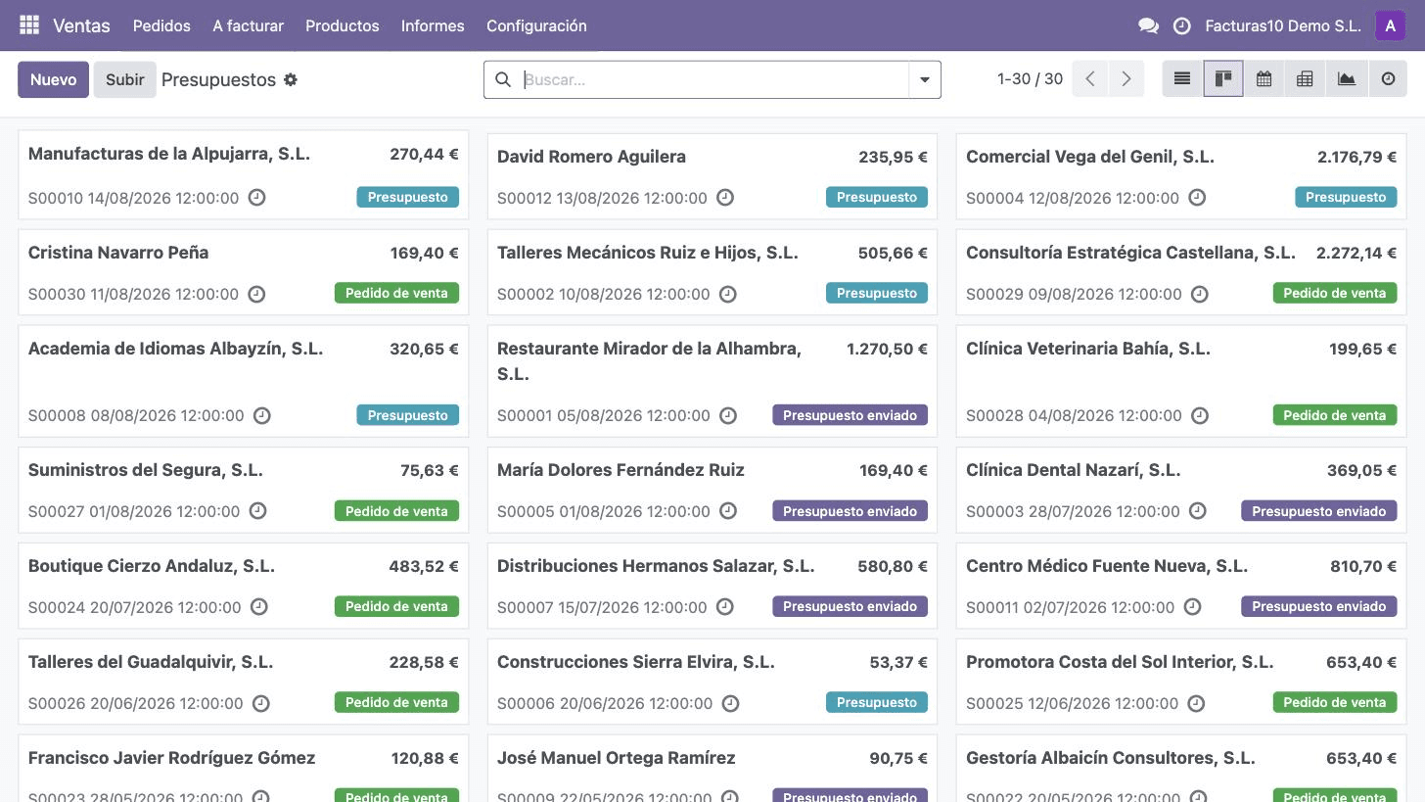
Task: Click activity clock on order S00012
Action: click(x=725, y=198)
